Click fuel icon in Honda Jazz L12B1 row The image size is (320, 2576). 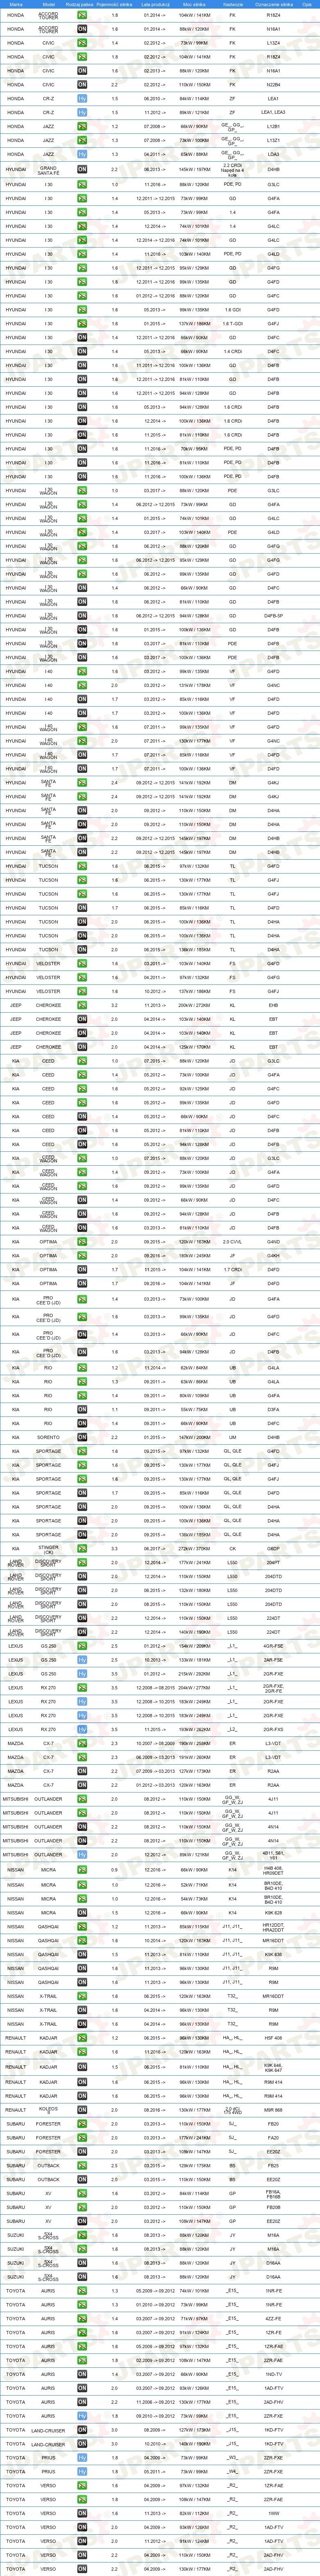(82, 127)
